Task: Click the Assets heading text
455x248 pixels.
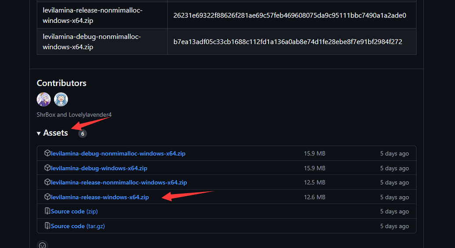Action: pos(55,133)
